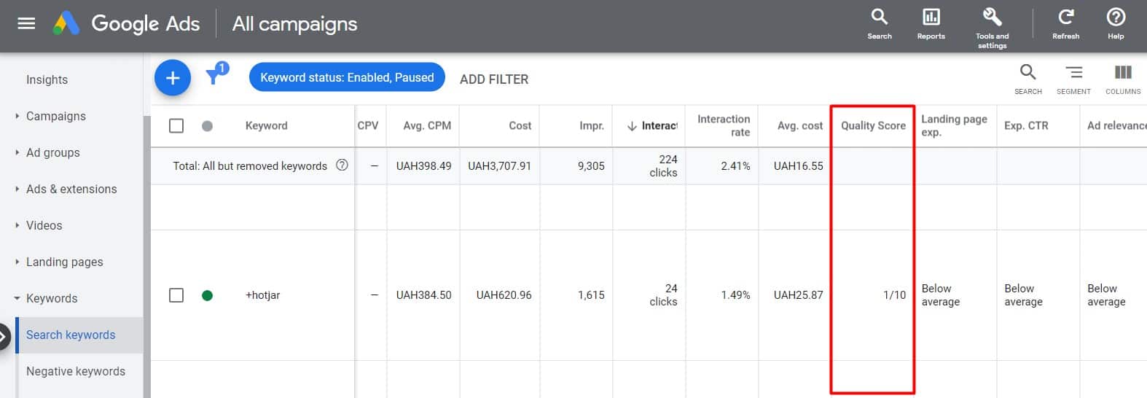Image resolution: width=1147 pixels, height=398 pixels.
Task: Click the 1/10 quality score value
Action: click(x=894, y=295)
